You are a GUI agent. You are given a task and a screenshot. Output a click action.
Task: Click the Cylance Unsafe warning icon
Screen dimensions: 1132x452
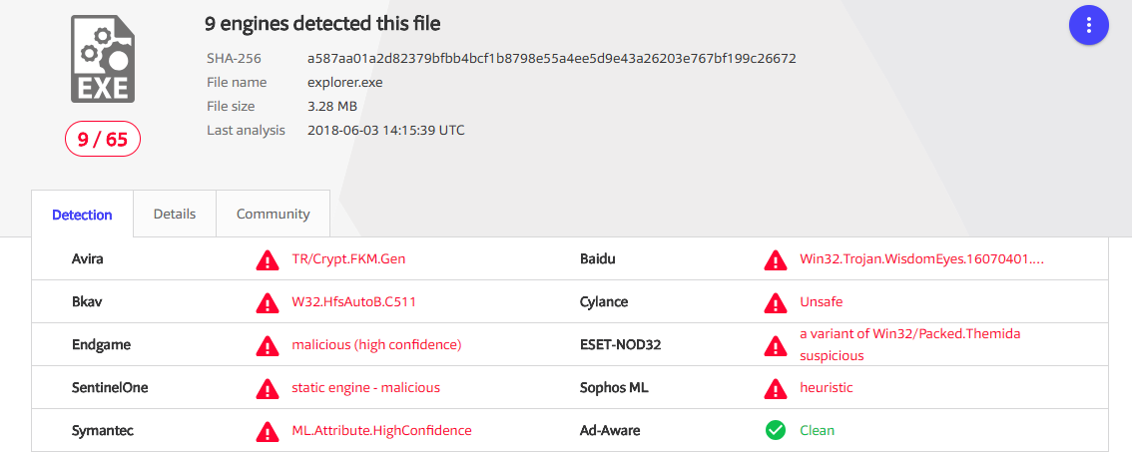pos(776,302)
